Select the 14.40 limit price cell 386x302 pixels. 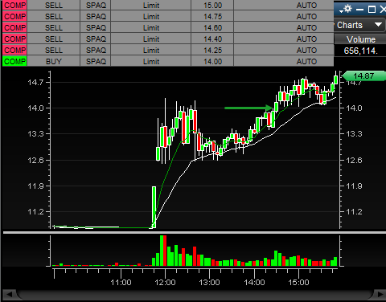pyautogui.click(x=212, y=39)
